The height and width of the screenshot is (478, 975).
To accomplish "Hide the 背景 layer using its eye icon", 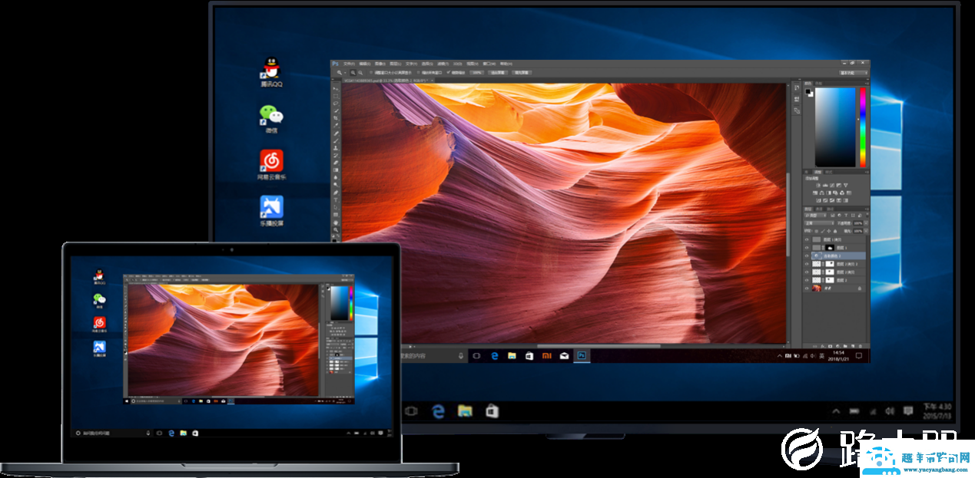I will coord(807,288).
